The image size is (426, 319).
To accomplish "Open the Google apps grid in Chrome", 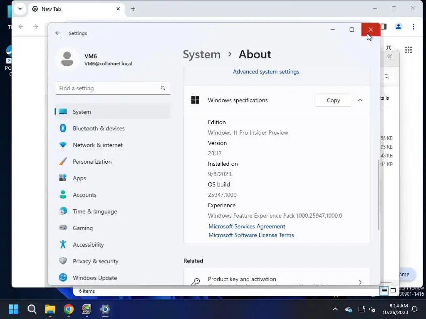I will tap(409, 50).
